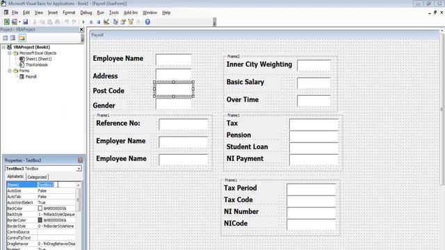Click the Insert UserForm toolbar icon
This screenshot has width=445, height=250.
pos(14,22)
